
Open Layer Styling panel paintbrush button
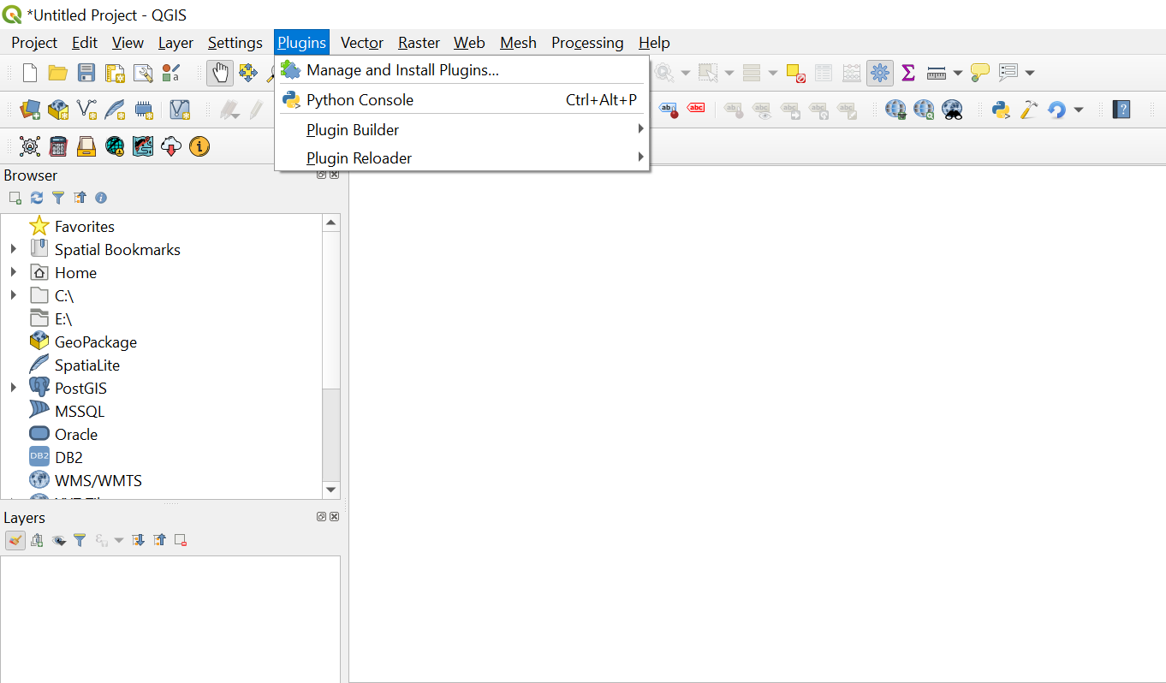pyautogui.click(x=15, y=540)
